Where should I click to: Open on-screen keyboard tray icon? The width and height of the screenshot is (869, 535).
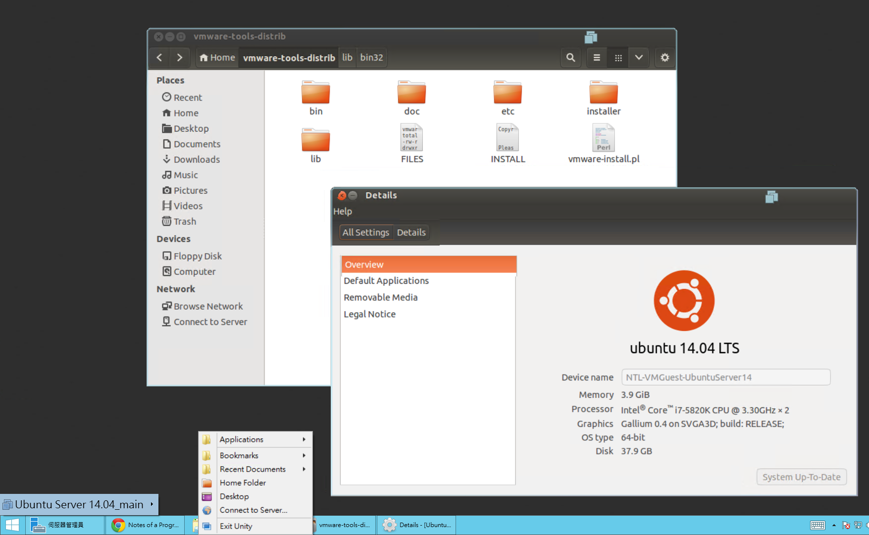coord(818,525)
